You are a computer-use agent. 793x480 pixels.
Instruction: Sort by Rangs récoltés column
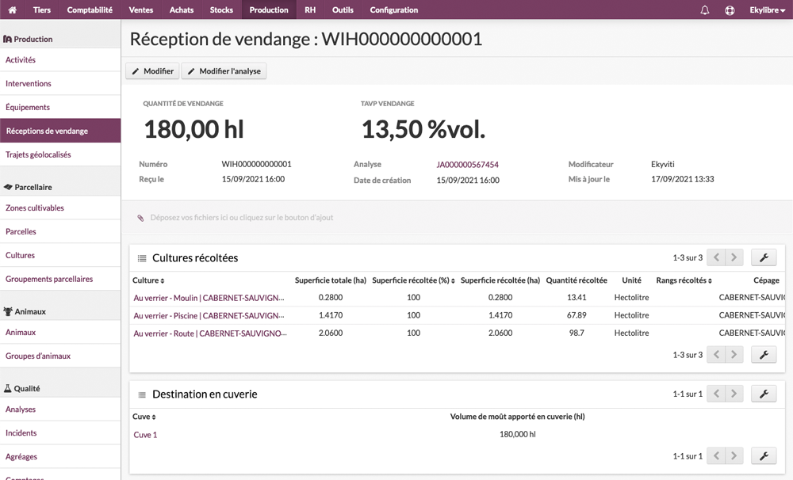(684, 280)
